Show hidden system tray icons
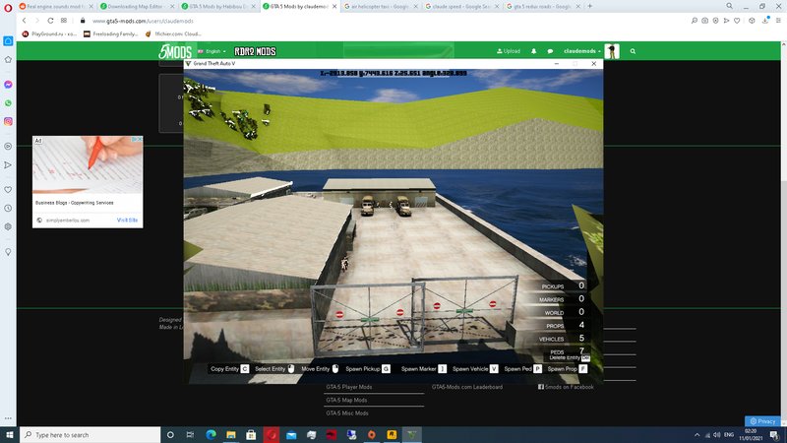Viewport: 787px width, 443px height. click(x=696, y=434)
